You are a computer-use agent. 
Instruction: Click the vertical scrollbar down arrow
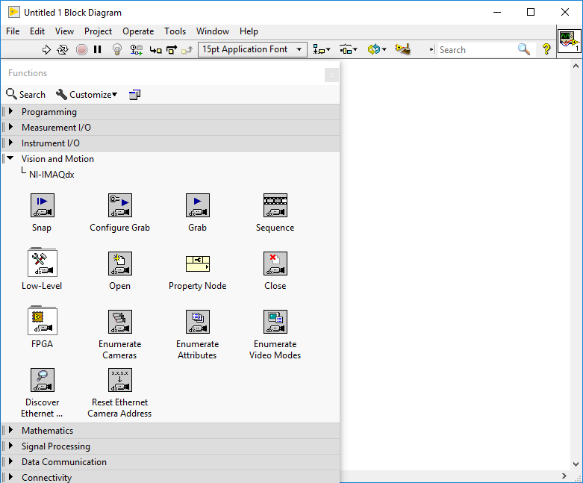pos(576,464)
